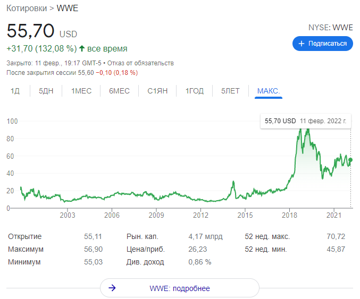Click the green price marker dot on chart
The width and height of the screenshot is (360, 299).
pyautogui.click(x=350, y=160)
